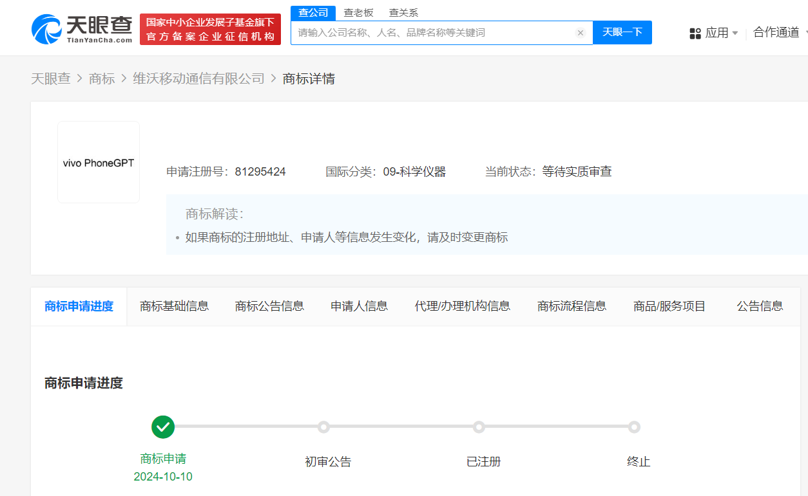Click the company name search input field
This screenshot has width=808, height=496.
pyautogui.click(x=432, y=33)
